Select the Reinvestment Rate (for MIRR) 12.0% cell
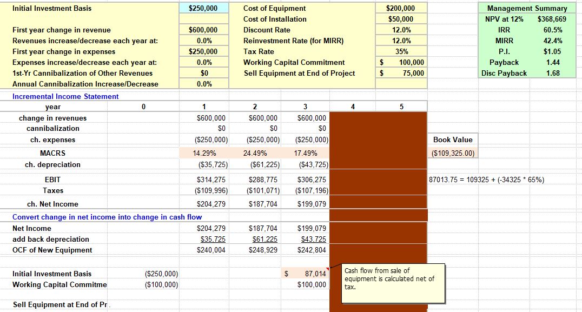582x312 pixels. click(401, 41)
